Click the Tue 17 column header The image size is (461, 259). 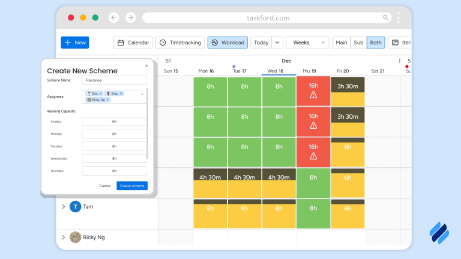pos(240,71)
